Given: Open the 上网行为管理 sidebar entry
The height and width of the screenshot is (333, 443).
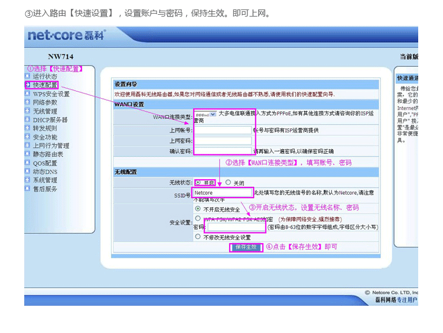Looking at the screenshot, I should tap(51, 146).
